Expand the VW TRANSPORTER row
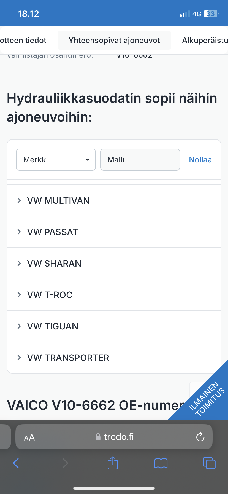This screenshot has width=228, height=494. (68, 358)
